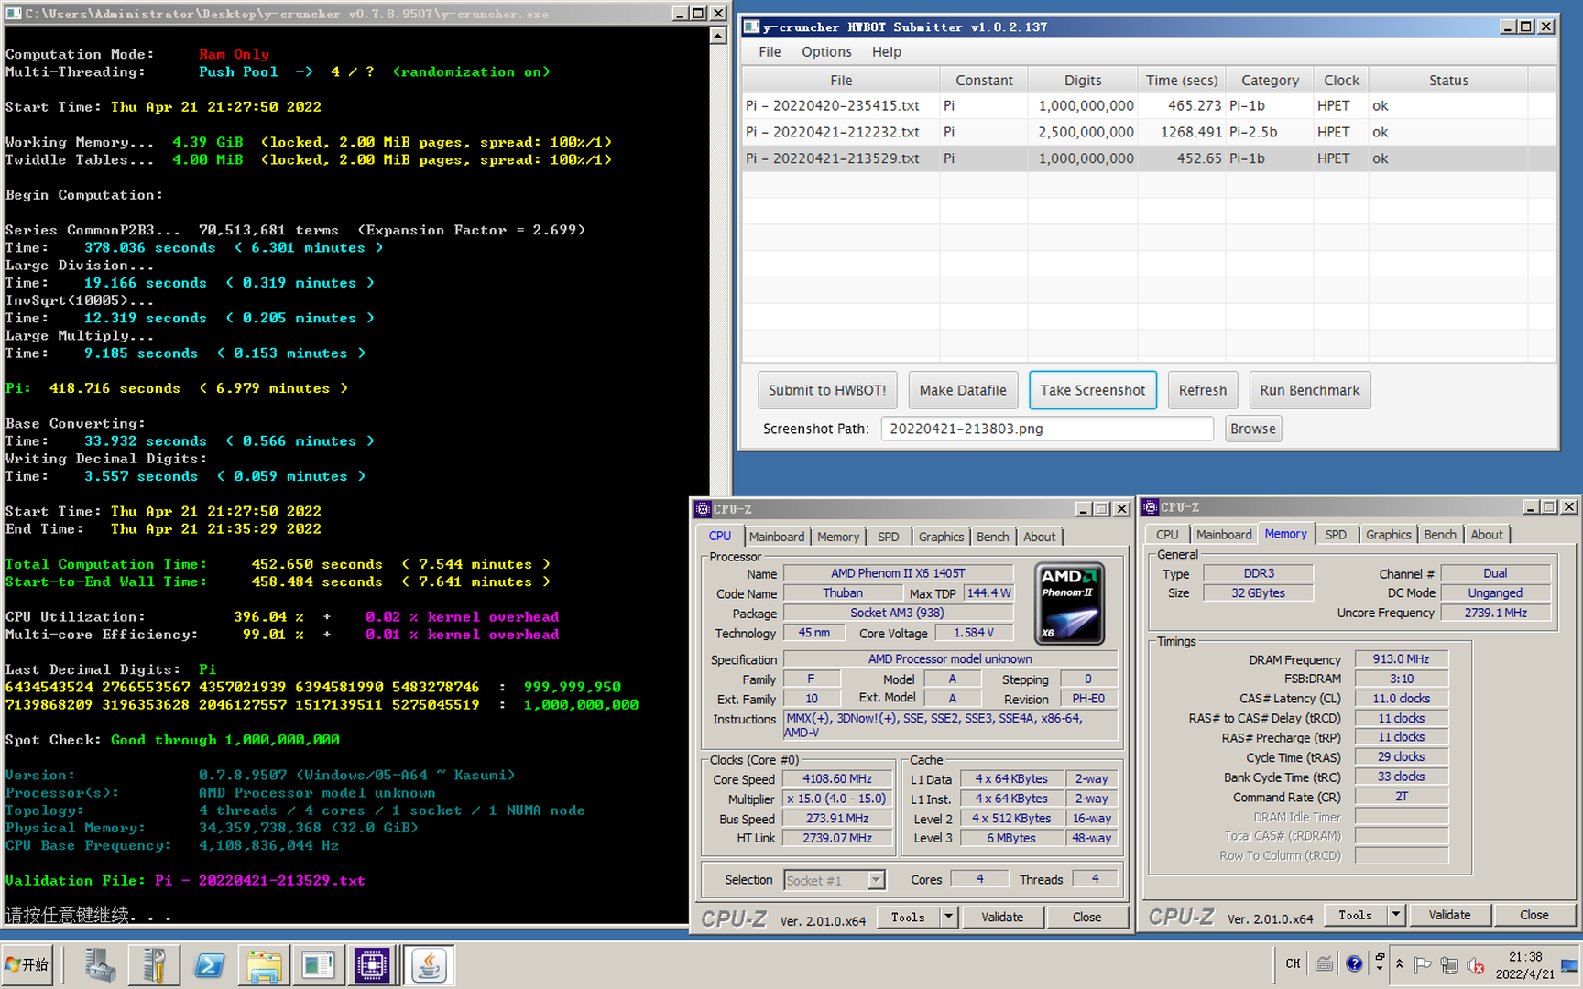Click Close button in Memory CPU-Z window
The image size is (1583, 989).
(1534, 915)
